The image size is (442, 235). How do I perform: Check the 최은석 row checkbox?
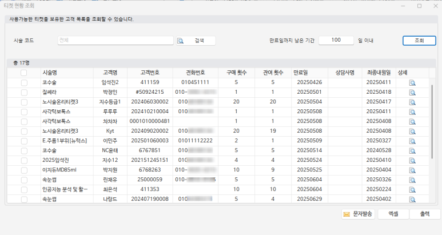pos(24,190)
